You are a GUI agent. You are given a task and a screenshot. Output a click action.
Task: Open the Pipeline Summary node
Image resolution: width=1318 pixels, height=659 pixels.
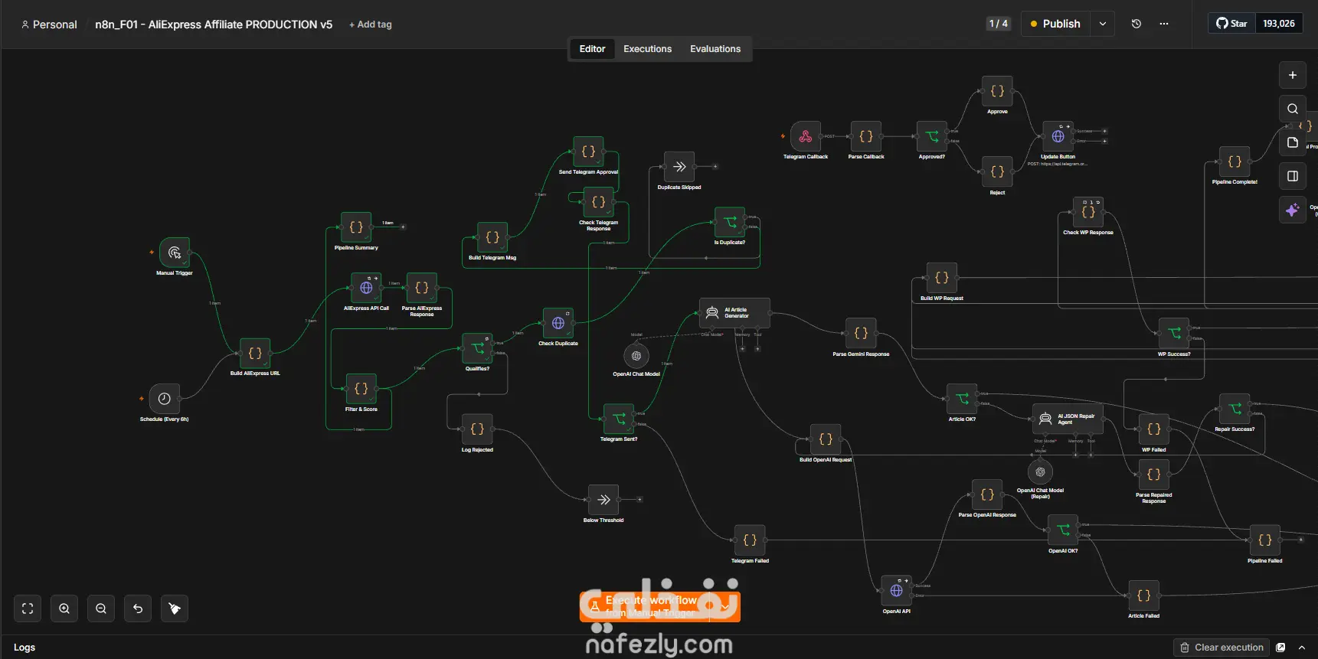(x=356, y=227)
